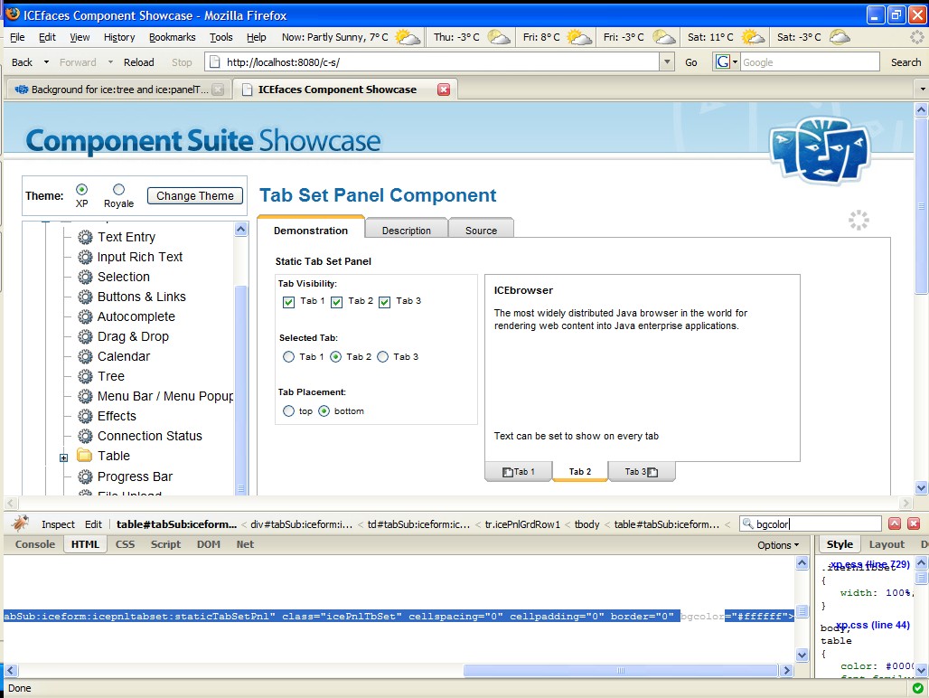Screen dimensions: 929x698
Task: Switch to the Firebug Console tab
Action: (35, 544)
